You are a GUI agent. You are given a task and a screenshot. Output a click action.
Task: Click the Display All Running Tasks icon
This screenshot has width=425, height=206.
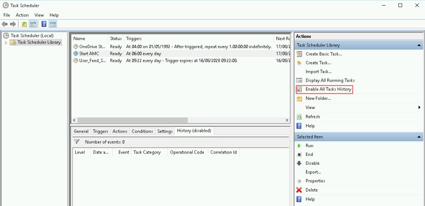pos(299,81)
